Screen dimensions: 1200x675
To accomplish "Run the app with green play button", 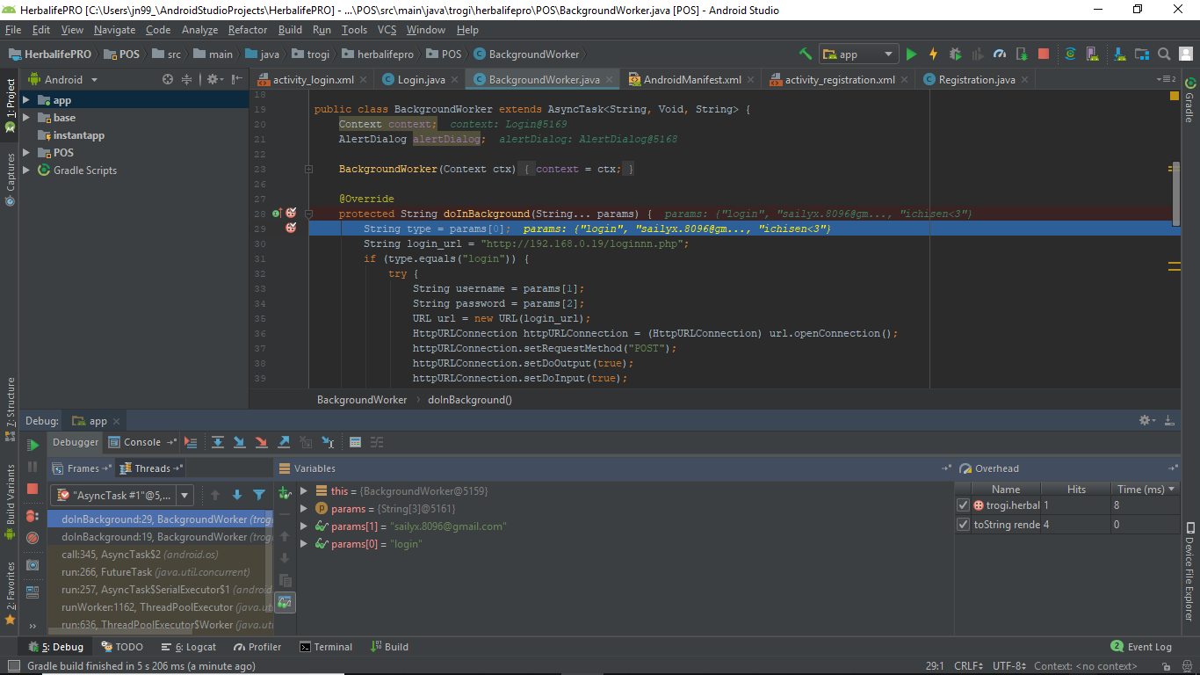I will 911,54.
